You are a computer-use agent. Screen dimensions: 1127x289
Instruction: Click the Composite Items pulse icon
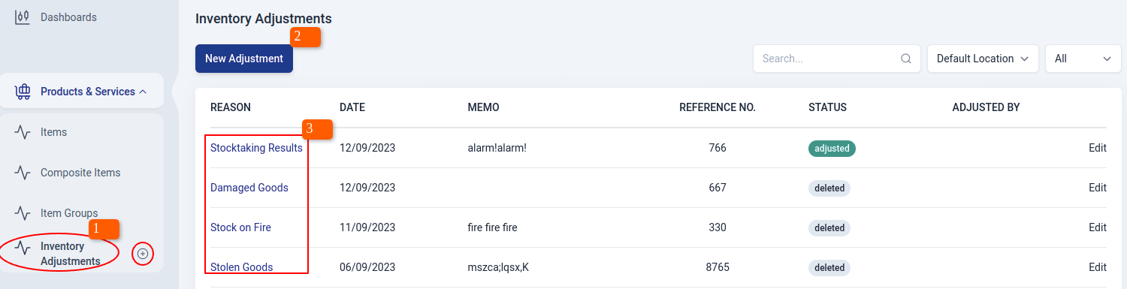click(x=23, y=173)
